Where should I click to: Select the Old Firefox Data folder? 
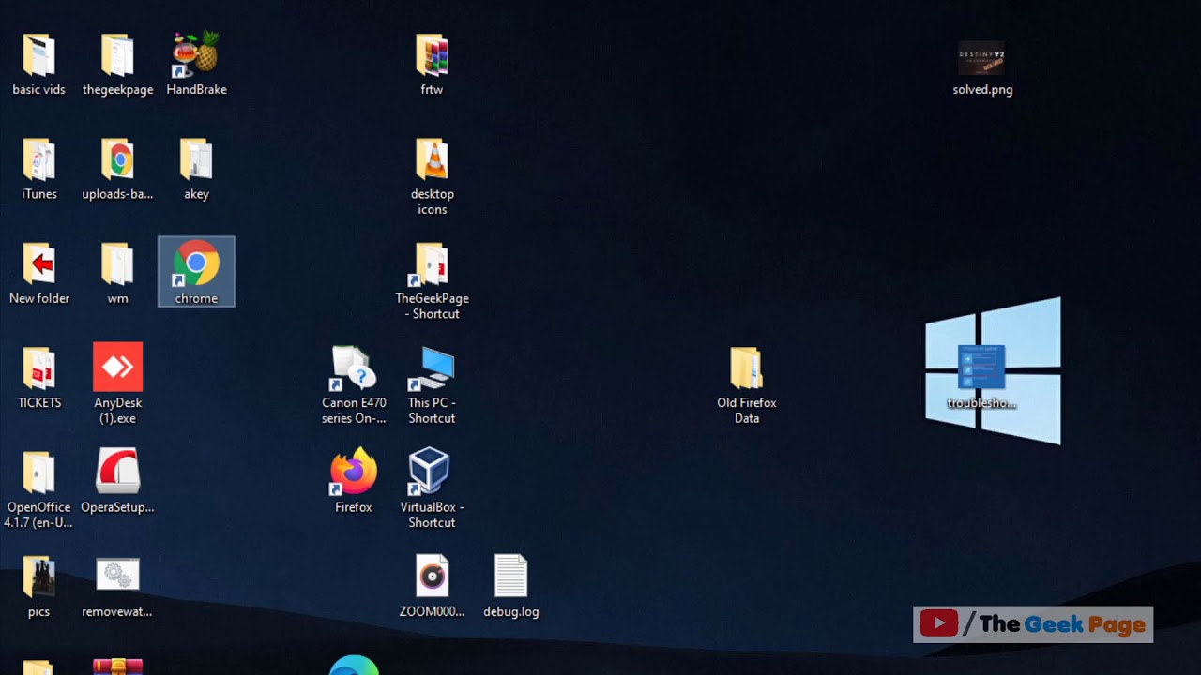747,368
